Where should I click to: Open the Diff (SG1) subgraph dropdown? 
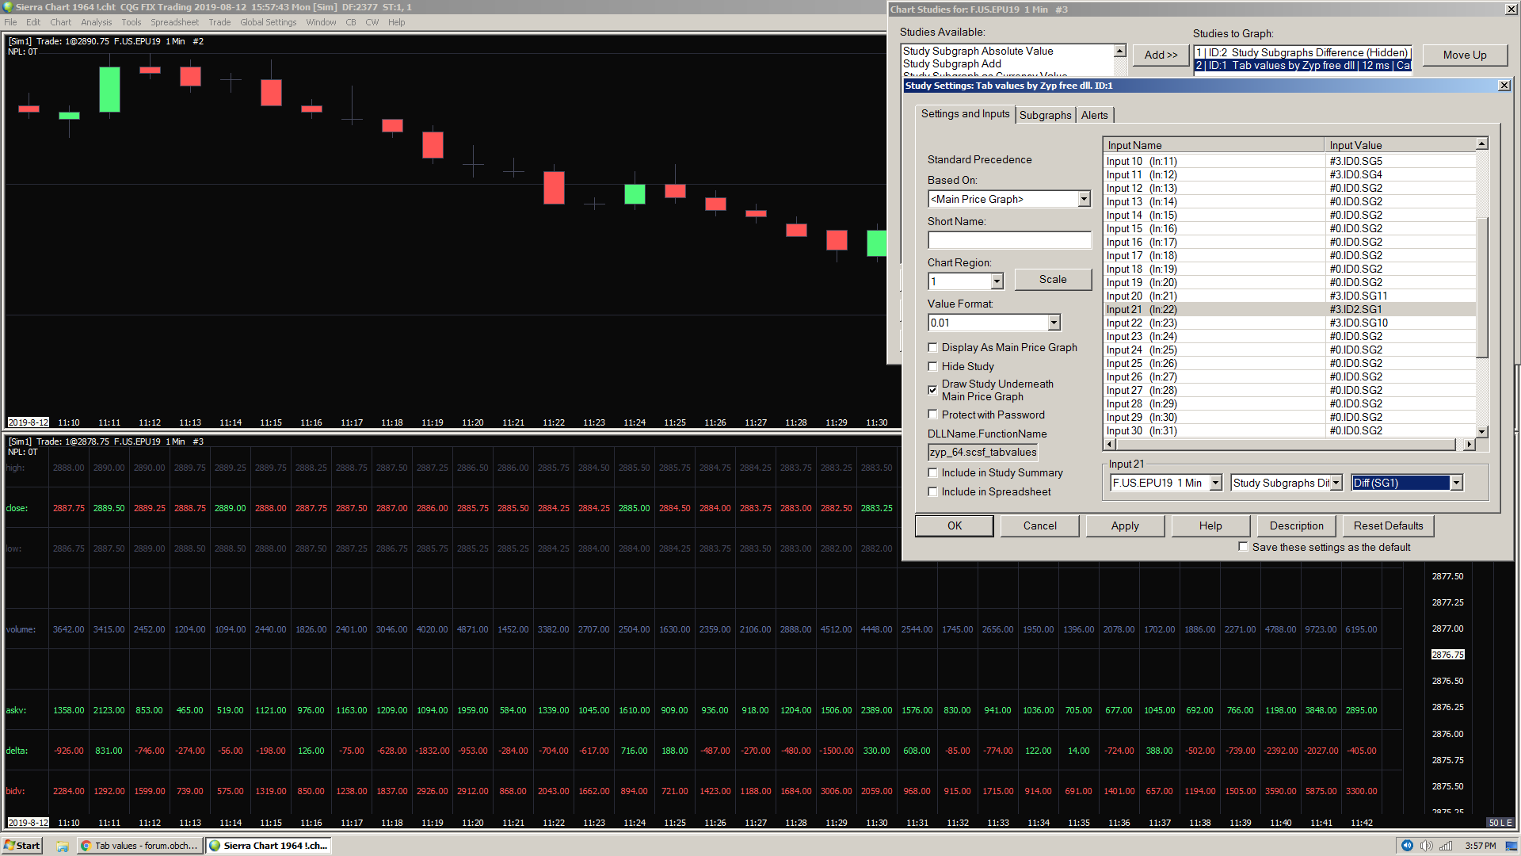pyautogui.click(x=1455, y=483)
